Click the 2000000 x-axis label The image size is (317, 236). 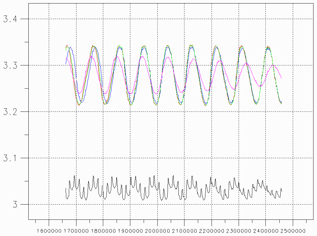[157, 231]
